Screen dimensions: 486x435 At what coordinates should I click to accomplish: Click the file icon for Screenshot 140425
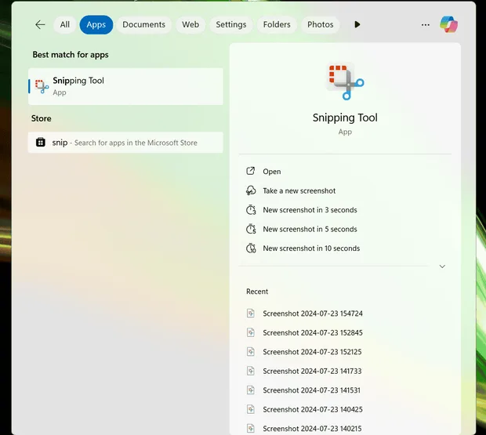pyautogui.click(x=250, y=409)
